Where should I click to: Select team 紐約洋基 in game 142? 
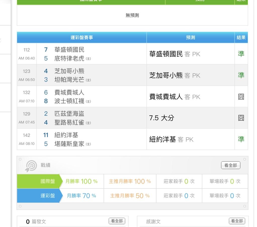click(x=66, y=135)
